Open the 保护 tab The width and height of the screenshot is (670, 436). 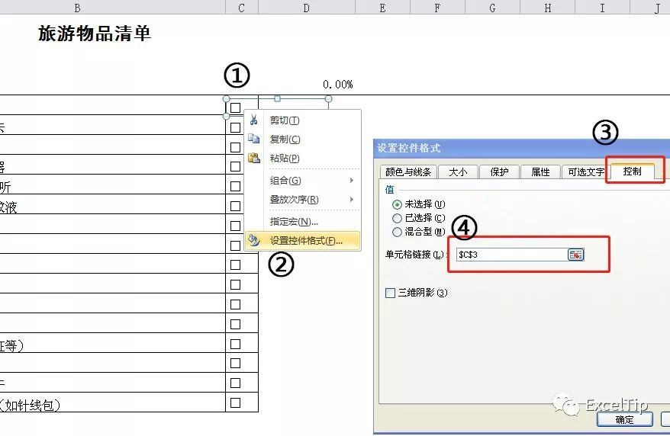pyautogui.click(x=499, y=172)
